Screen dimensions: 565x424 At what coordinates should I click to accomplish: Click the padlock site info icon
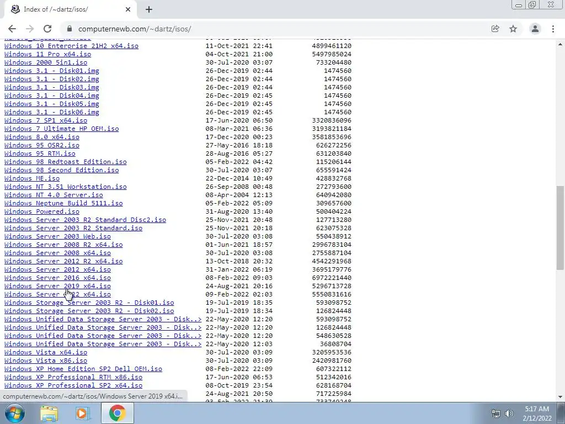[x=70, y=29]
